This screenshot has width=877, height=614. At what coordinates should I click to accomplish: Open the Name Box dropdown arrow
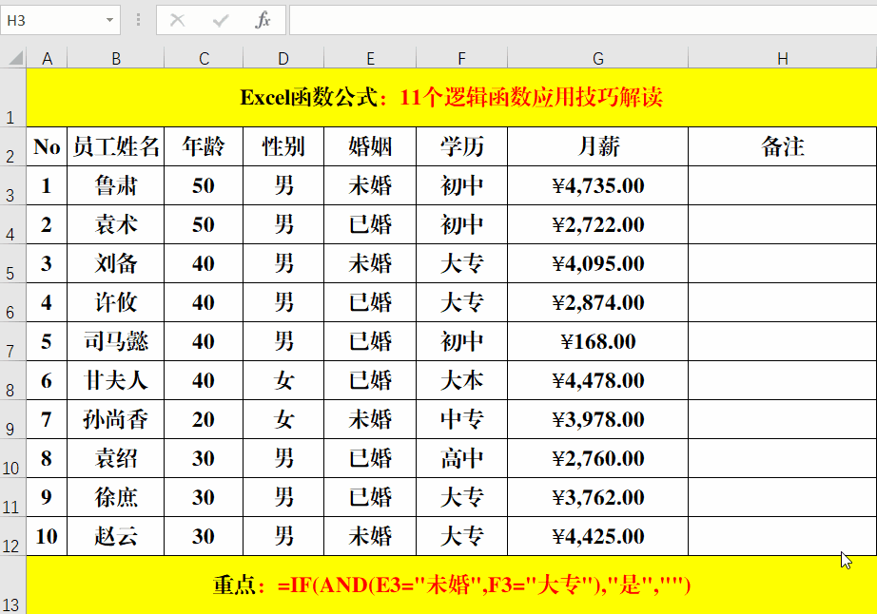point(109,20)
